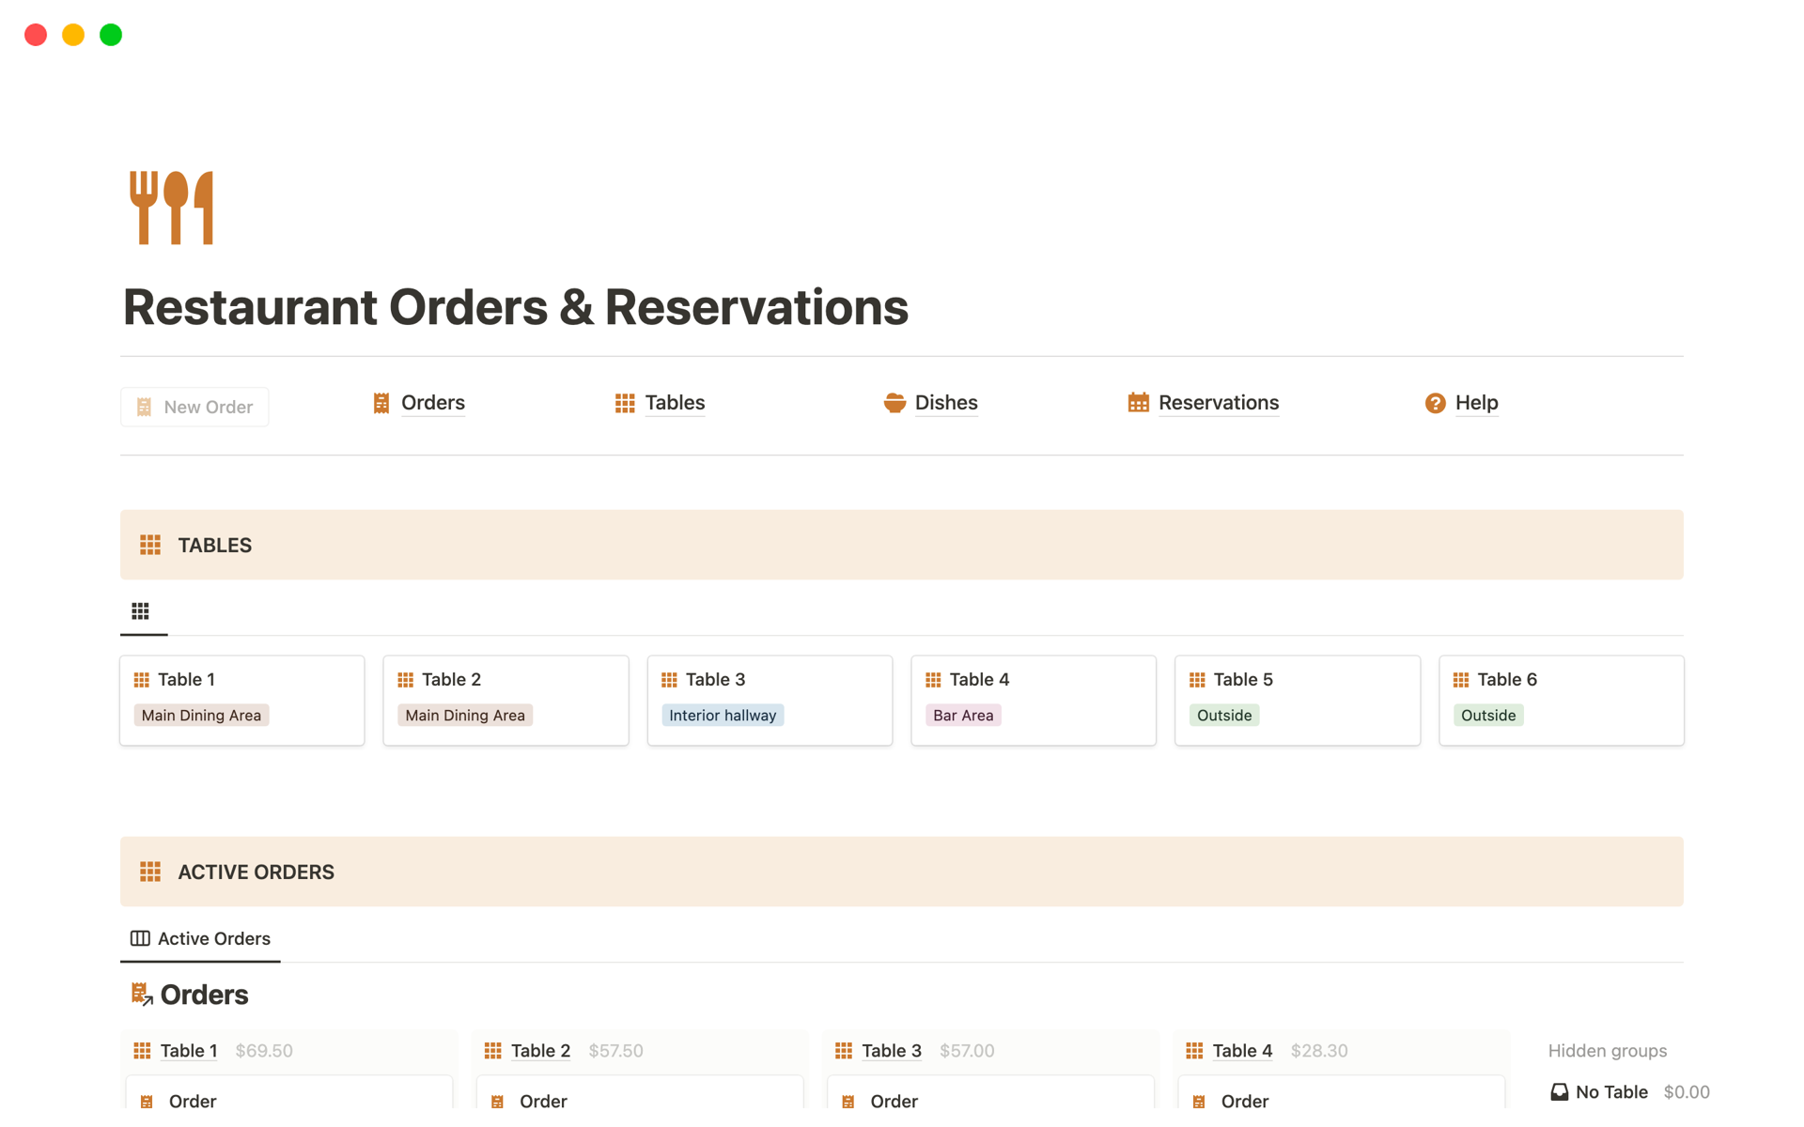Image resolution: width=1804 pixels, height=1127 pixels.
Task: Expand the Hidden groups section
Action: [x=1607, y=1050]
